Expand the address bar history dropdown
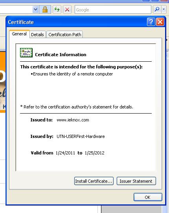 pos(36,9)
